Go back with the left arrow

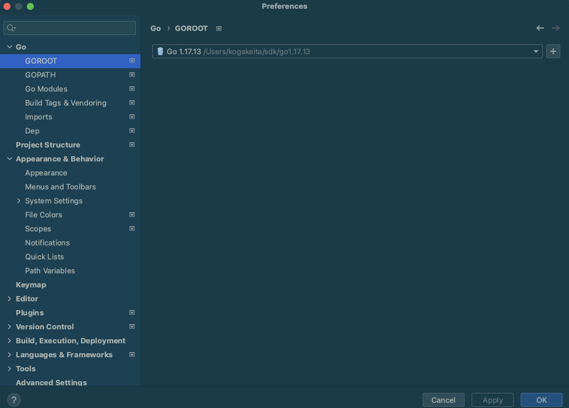(x=540, y=28)
